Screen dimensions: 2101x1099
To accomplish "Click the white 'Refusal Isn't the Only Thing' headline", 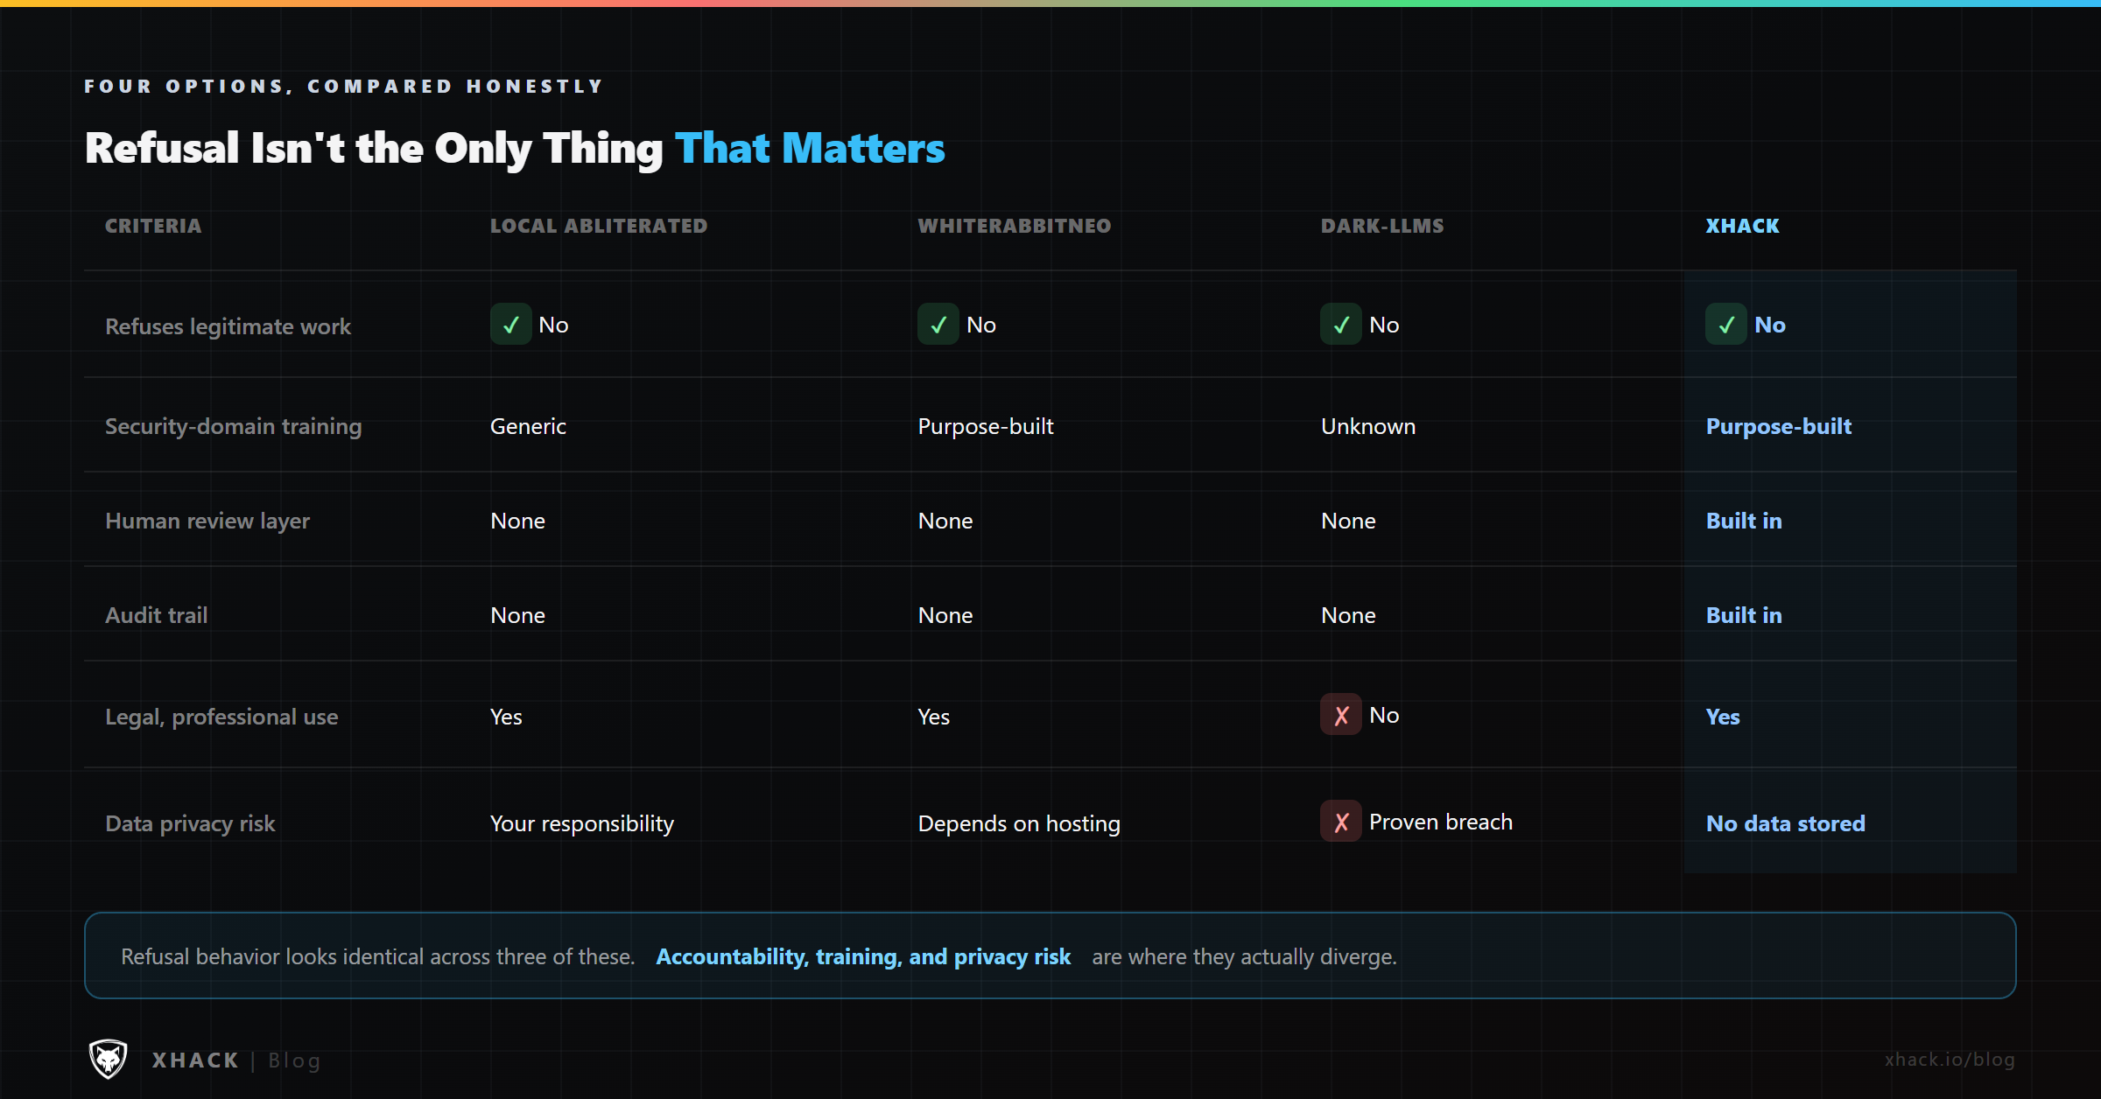I will point(374,148).
